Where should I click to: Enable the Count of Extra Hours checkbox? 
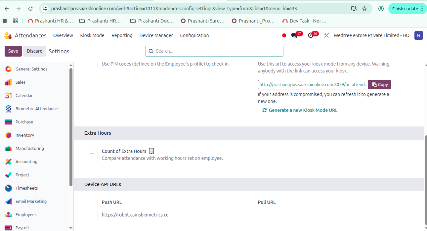92,151
